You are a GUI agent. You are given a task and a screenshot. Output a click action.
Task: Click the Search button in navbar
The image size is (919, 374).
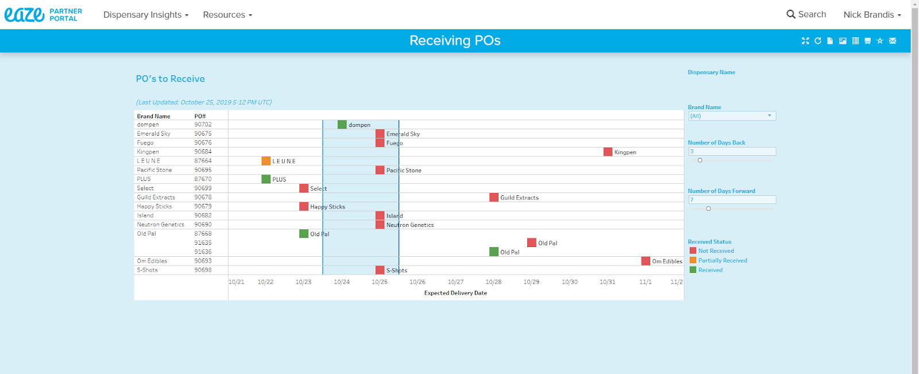point(806,14)
